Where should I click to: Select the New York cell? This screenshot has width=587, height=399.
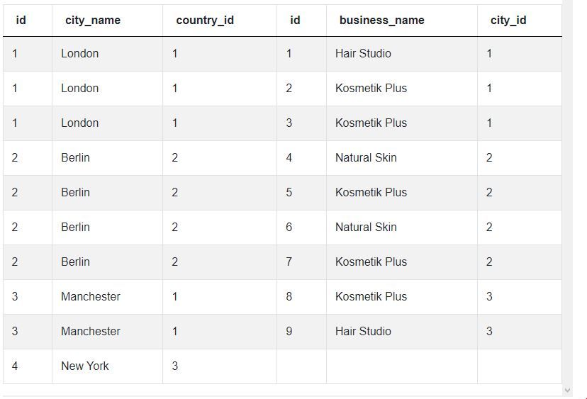click(85, 366)
